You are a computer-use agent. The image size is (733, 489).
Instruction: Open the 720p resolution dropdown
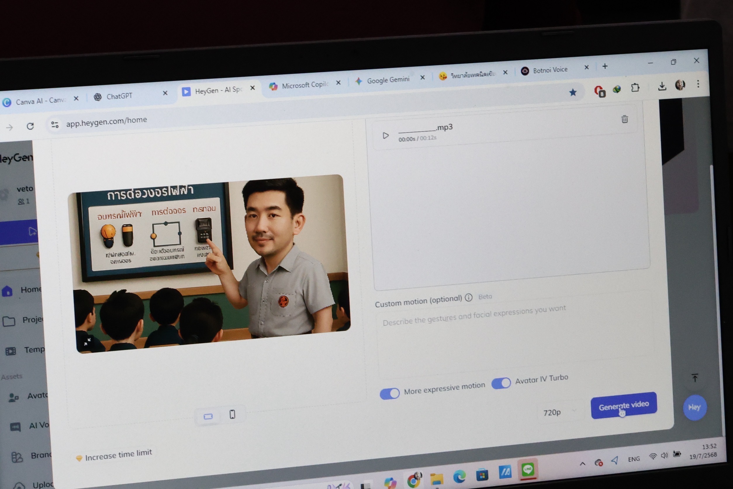tap(559, 412)
